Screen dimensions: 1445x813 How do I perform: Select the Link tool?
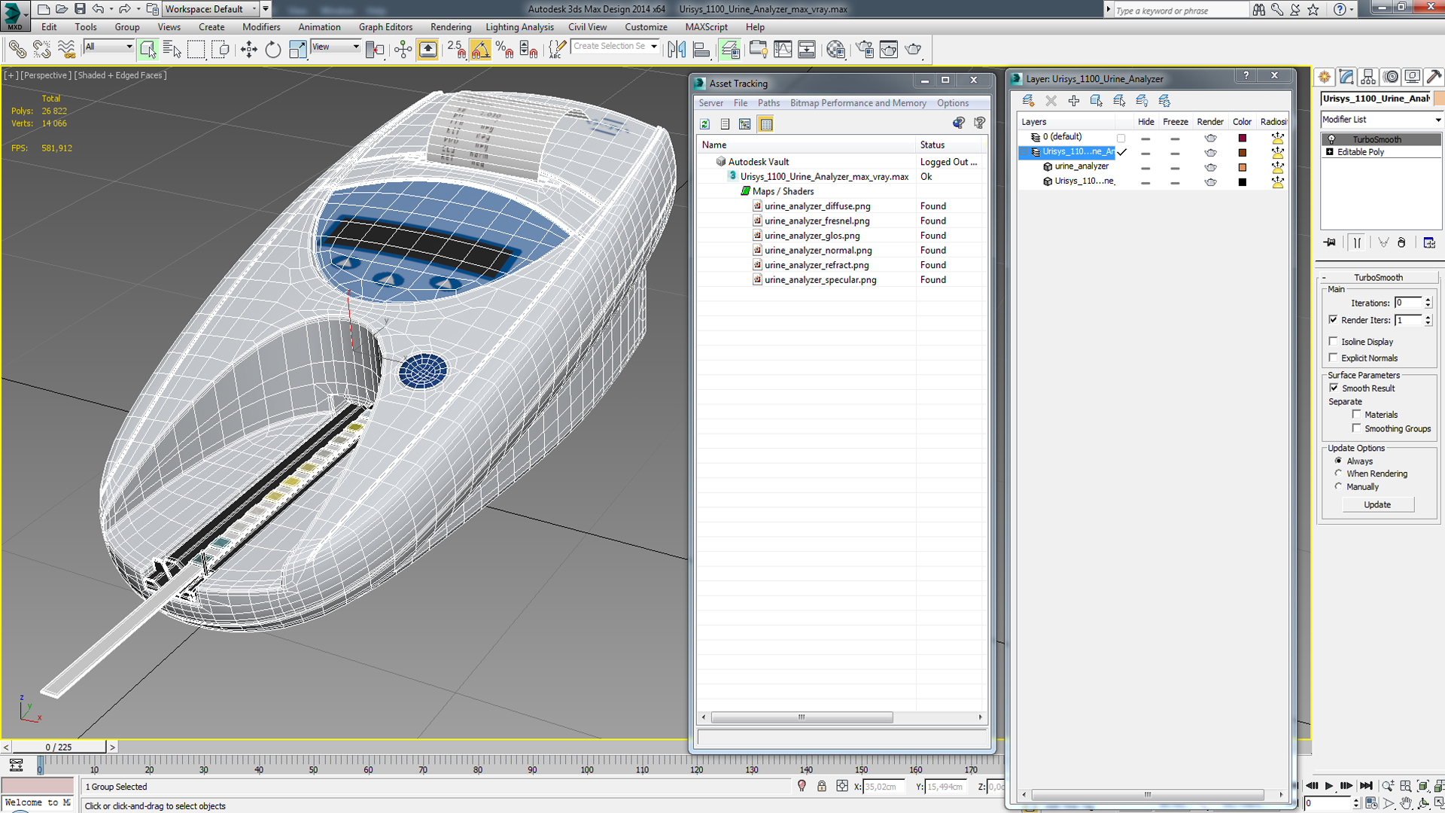tap(17, 50)
